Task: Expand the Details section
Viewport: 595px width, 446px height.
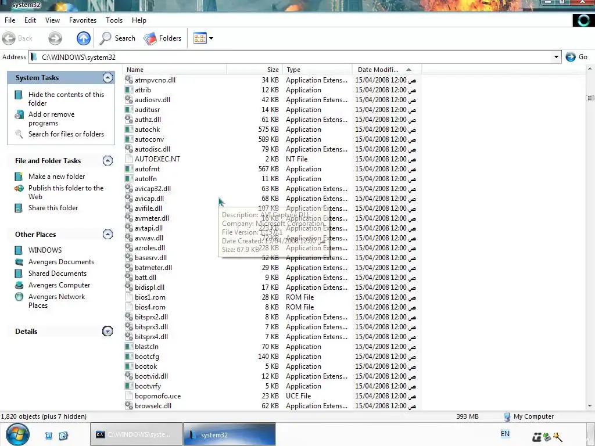Action: click(107, 332)
